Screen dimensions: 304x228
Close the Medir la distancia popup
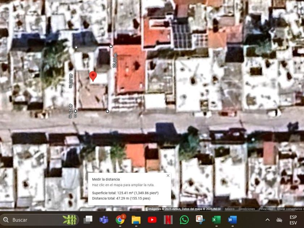pyautogui.click(x=168, y=176)
